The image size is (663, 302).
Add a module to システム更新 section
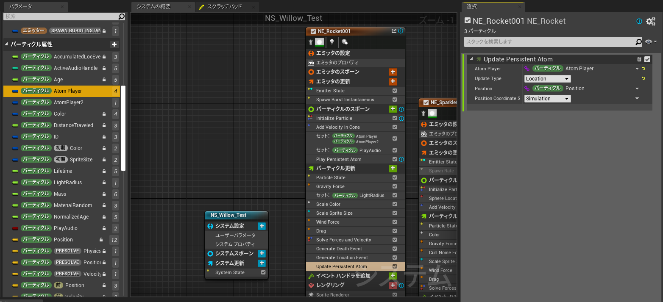pos(262,263)
